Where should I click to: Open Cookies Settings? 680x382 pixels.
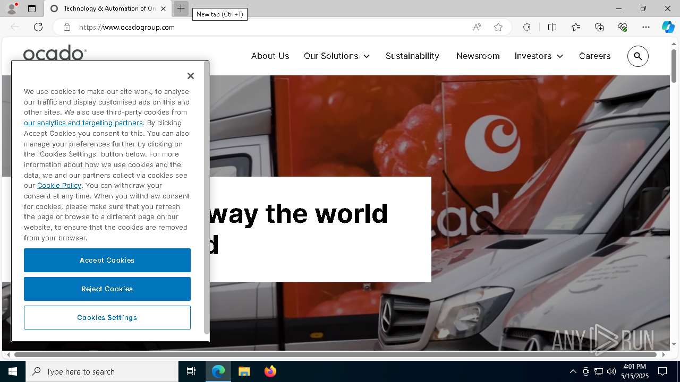point(107,317)
